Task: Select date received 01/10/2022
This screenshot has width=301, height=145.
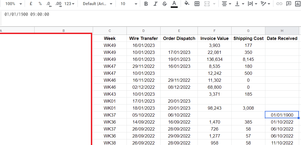Action: 282,122
